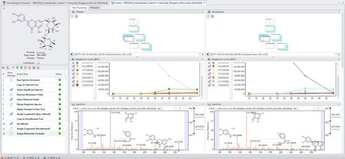The height and width of the screenshot is (159, 345).
Task: Click the gray down-arrow icon in steps toolbar
Action: tap(13, 68)
